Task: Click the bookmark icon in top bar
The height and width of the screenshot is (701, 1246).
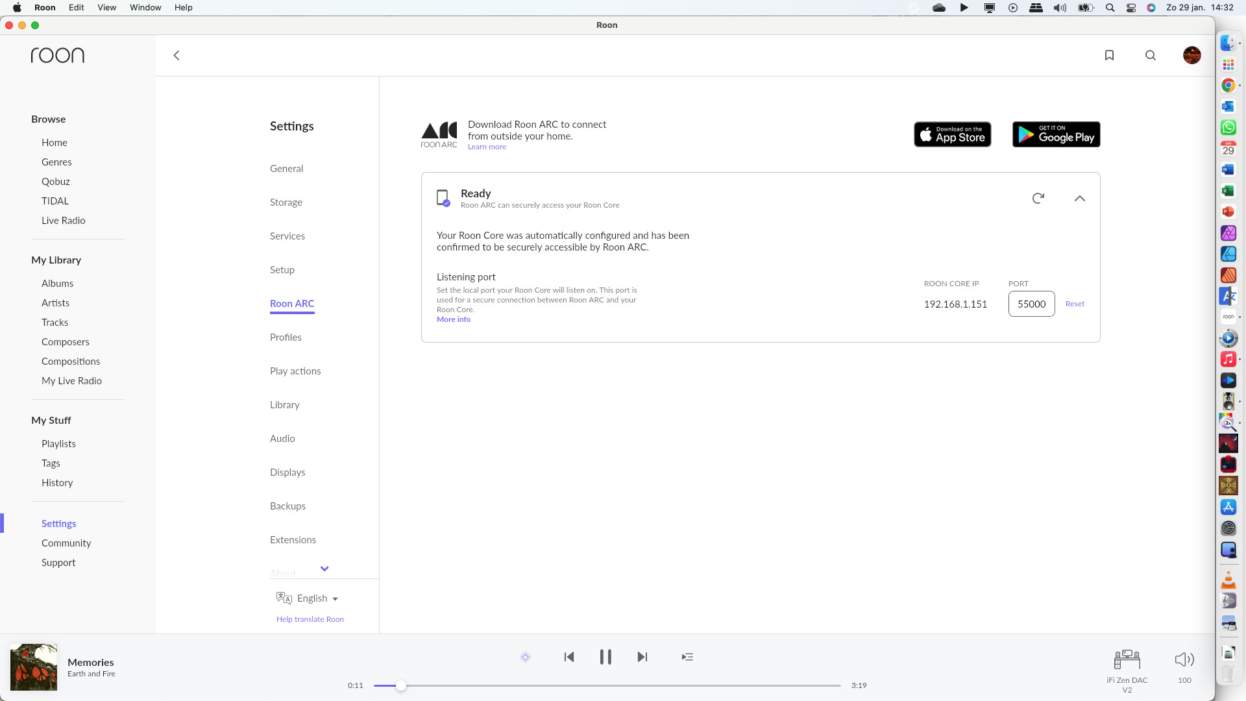Action: pos(1109,55)
